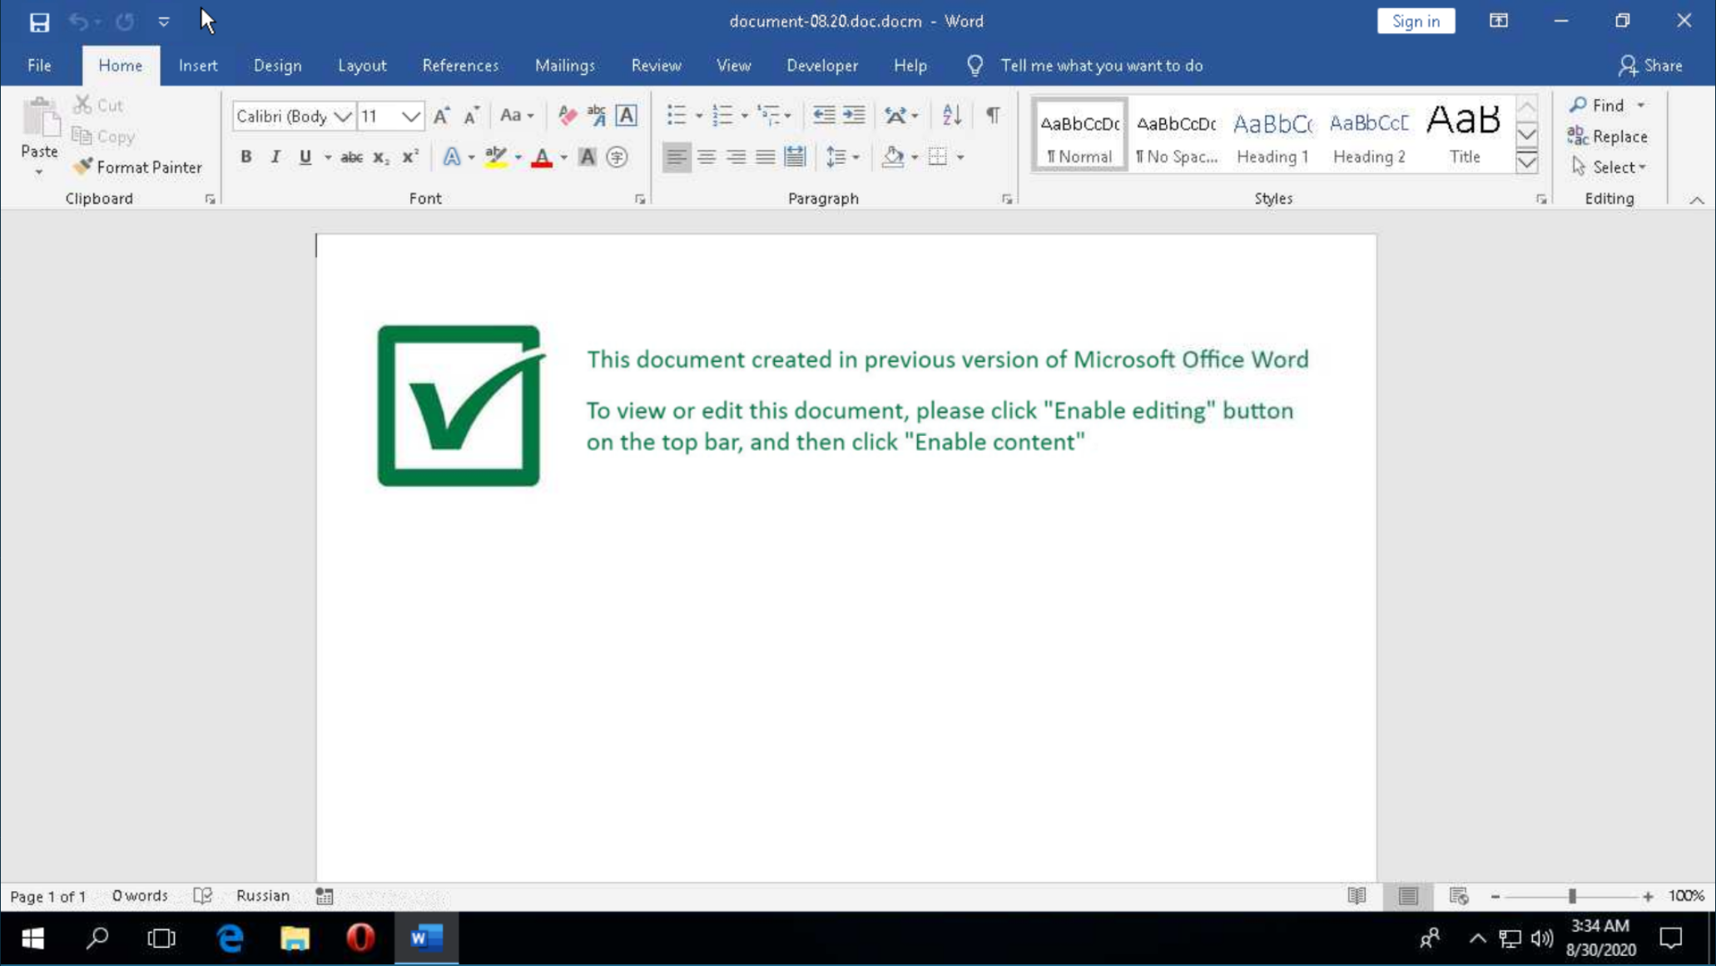Click the Strikethrough text icon
Viewport: 1716px width, 966px height.
point(351,157)
